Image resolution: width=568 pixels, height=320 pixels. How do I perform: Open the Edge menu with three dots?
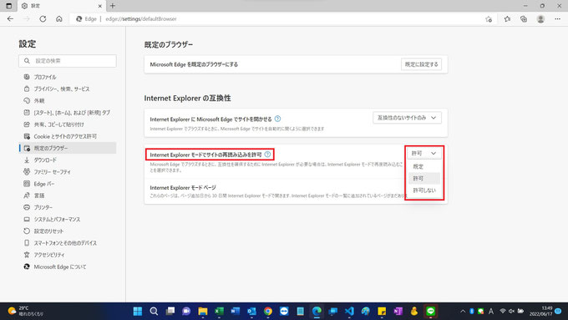[557, 19]
